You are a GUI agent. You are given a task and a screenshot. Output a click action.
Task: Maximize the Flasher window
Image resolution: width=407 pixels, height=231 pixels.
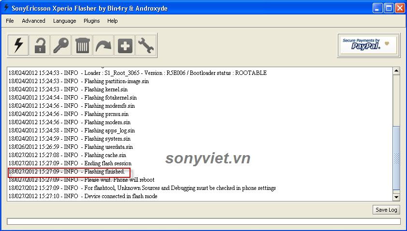(389, 8)
